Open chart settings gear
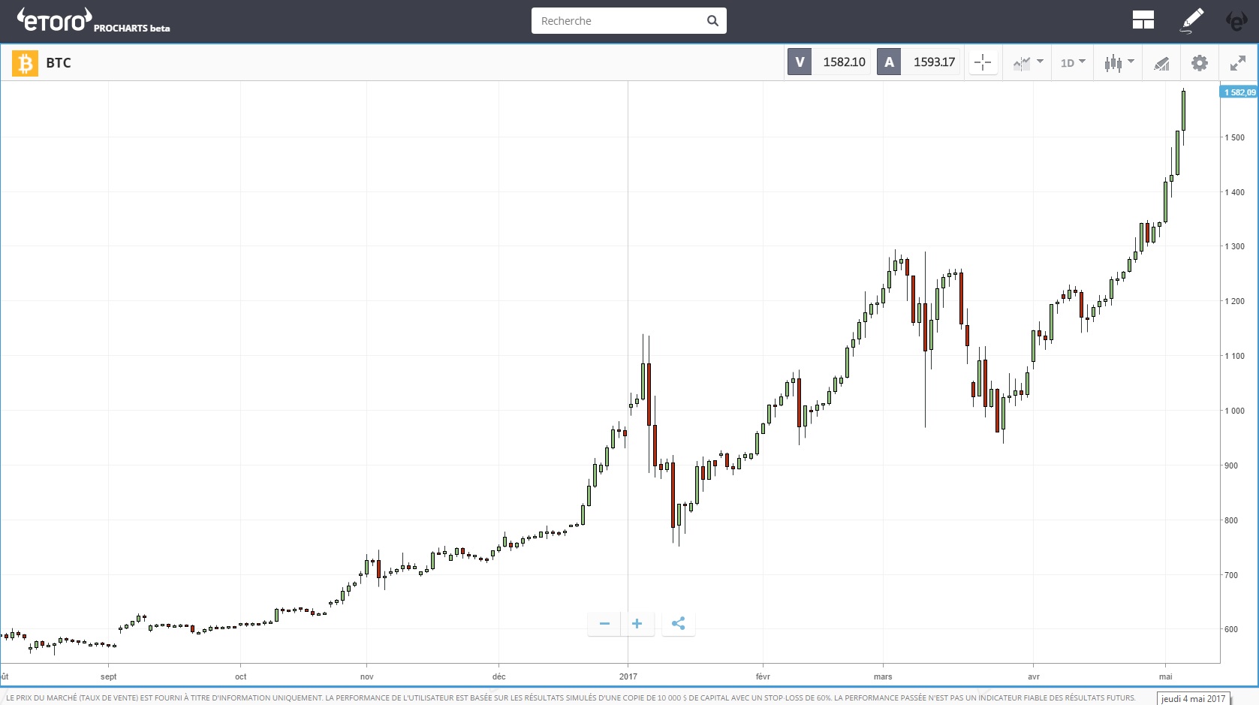1259x705 pixels. point(1200,63)
